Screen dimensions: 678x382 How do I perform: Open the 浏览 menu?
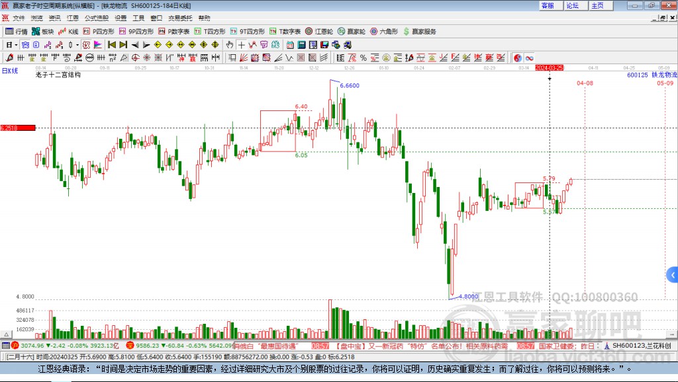point(37,18)
